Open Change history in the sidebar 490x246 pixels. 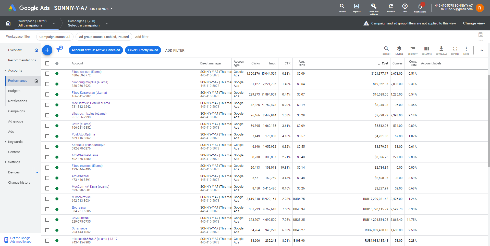pos(19,183)
